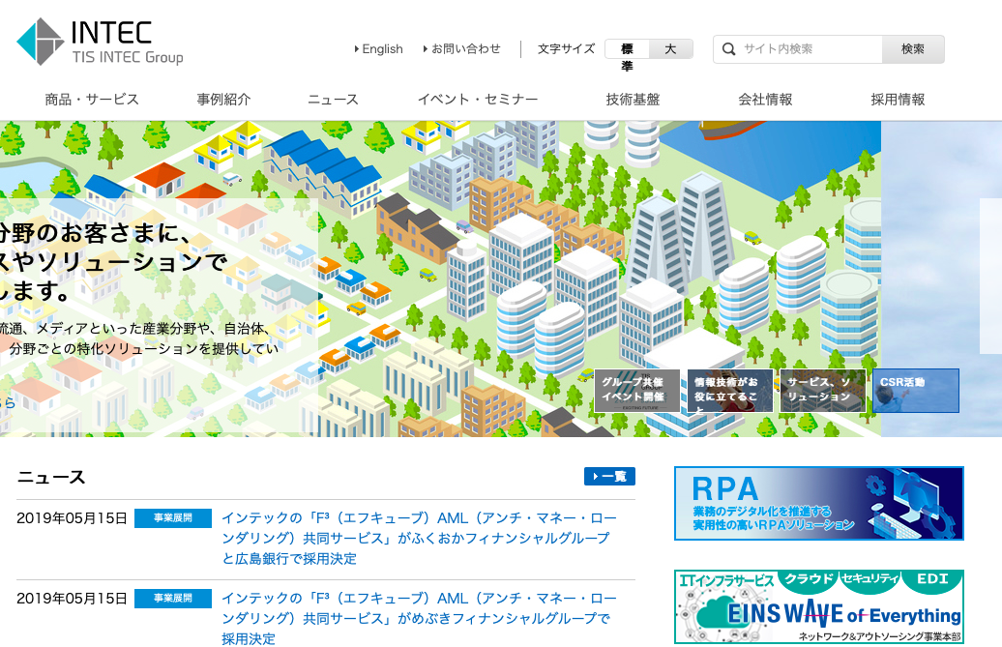Select standard font size 標準
Viewport: 1002px width, 647px height.
pos(627,49)
